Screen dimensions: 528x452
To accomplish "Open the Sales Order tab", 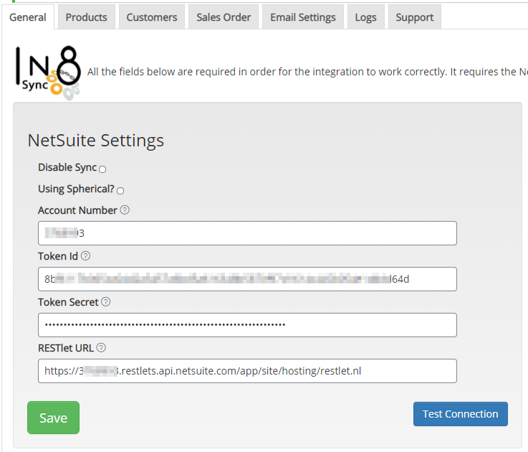I will coord(224,17).
